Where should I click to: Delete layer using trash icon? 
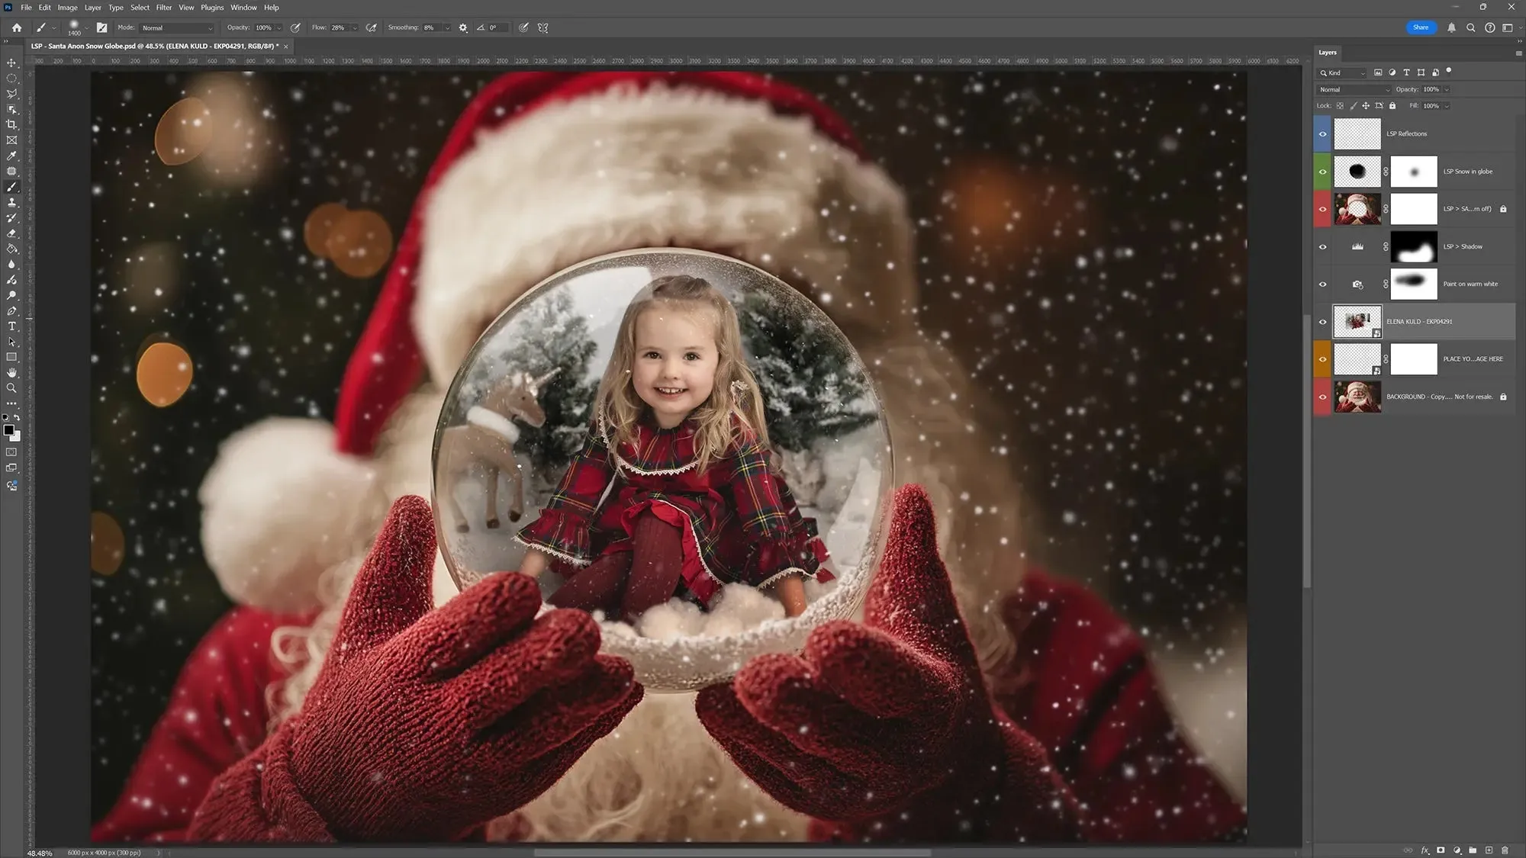[x=1505, y=850]
